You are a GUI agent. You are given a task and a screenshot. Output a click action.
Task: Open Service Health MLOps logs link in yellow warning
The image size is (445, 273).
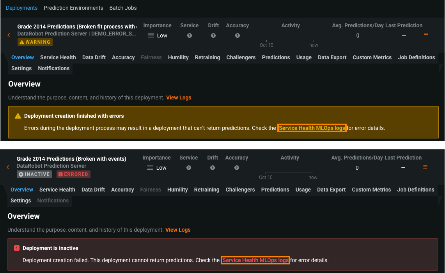click(312, 128)
